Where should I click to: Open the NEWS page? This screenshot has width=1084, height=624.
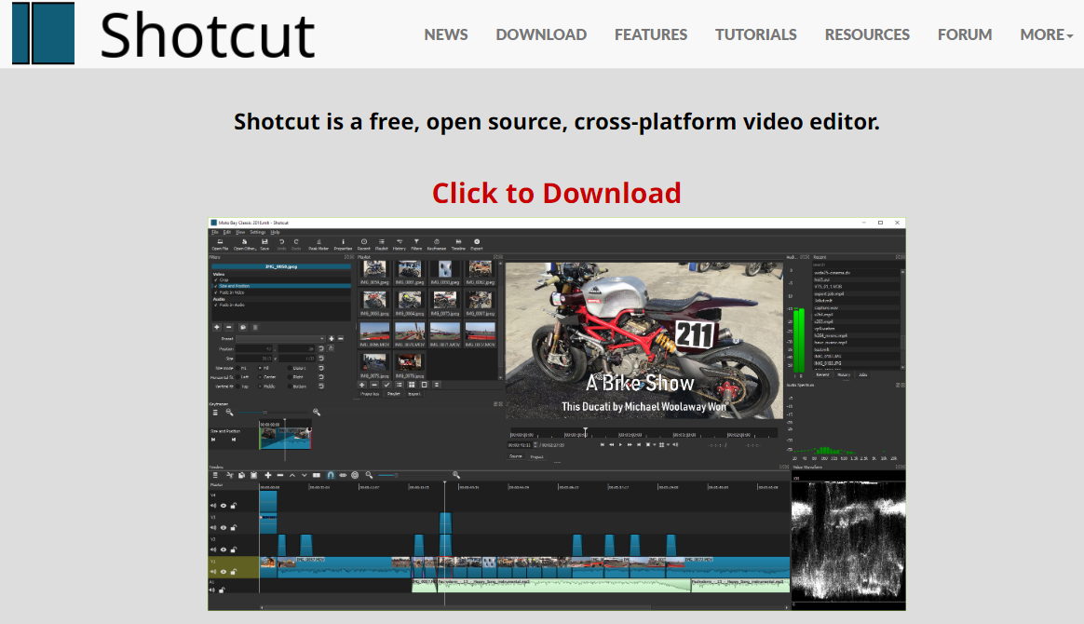[446, 34]
